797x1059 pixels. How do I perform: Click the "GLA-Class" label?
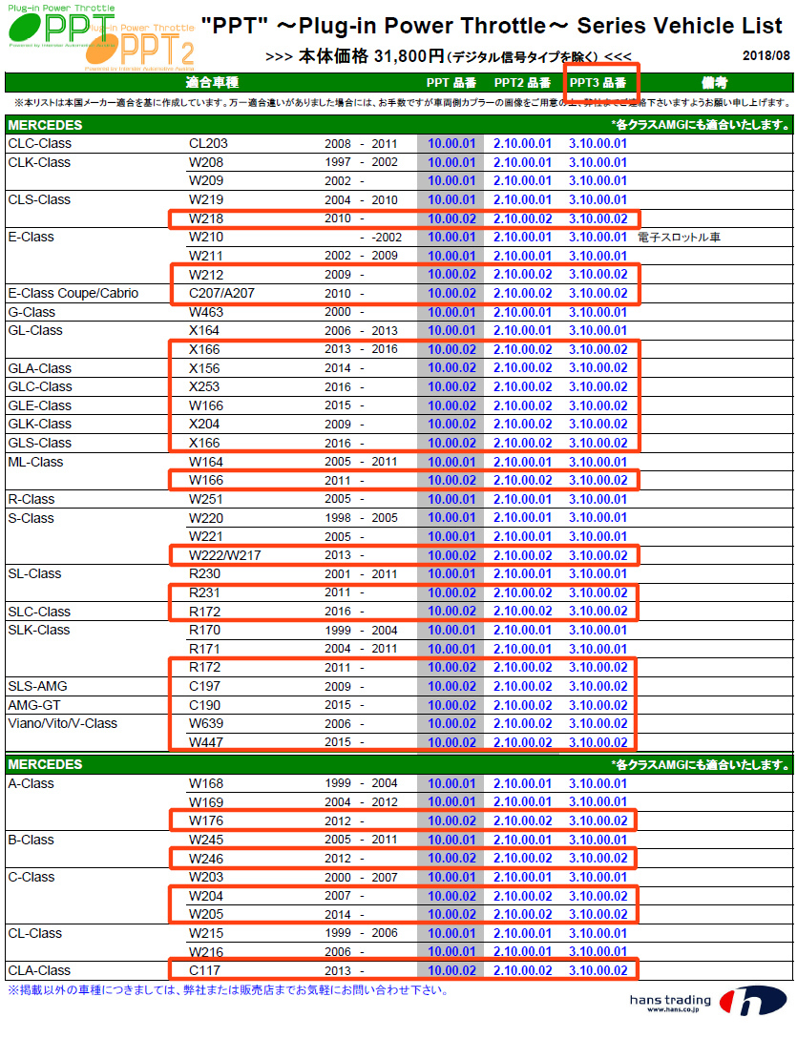coord(40,368)
